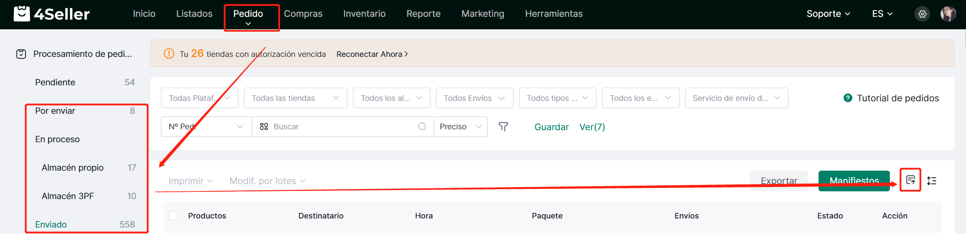The image size is (966, 234).
Task: Expand the Todas las tiendas dropdown
Action: click(x=295, y=98)
